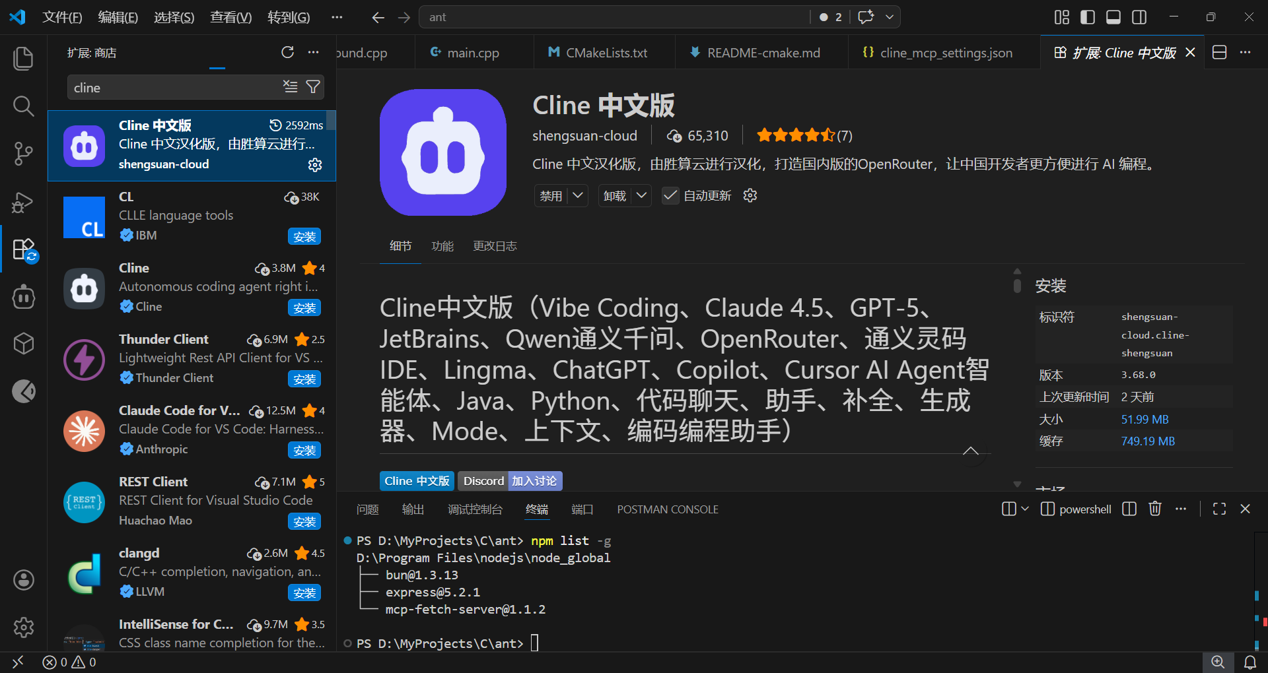
Task: Split the editor to the right
Action: tap(1220, 52)
